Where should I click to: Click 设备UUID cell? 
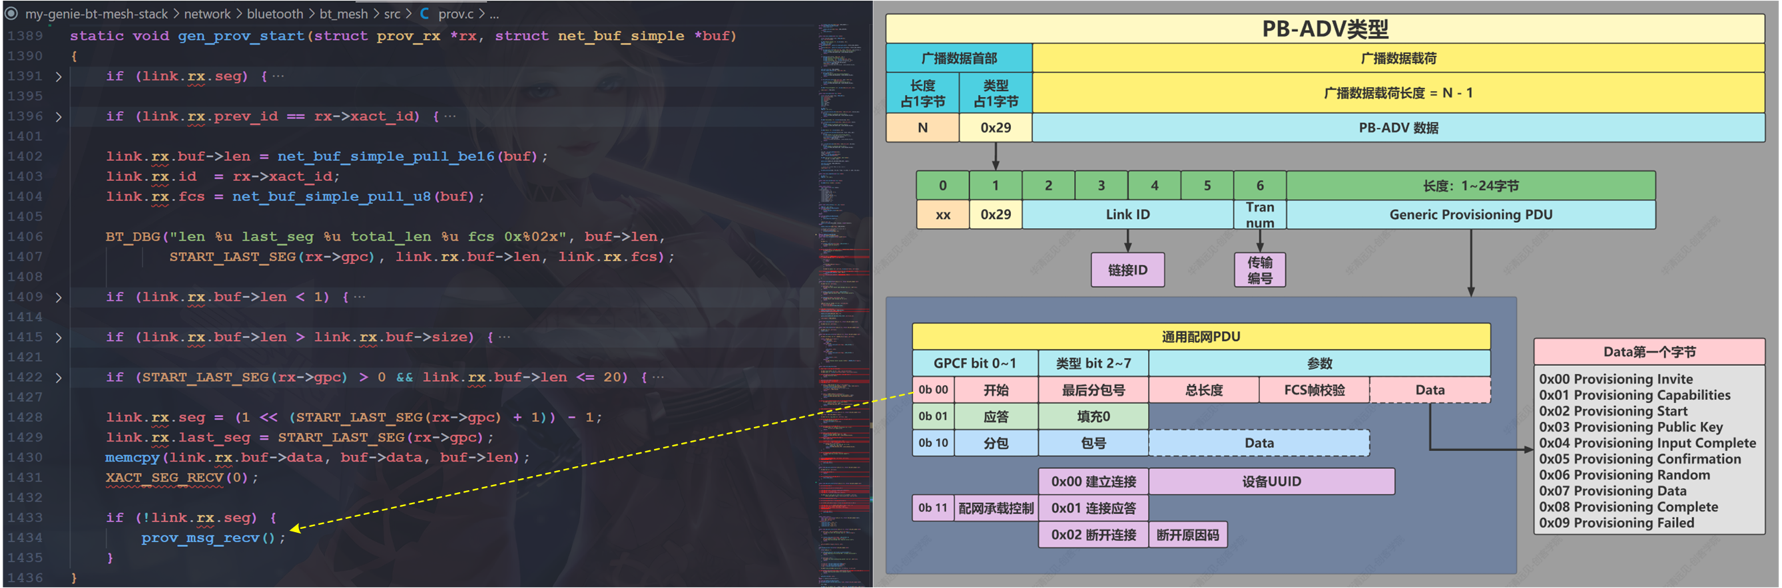(x=1271, y=482)
